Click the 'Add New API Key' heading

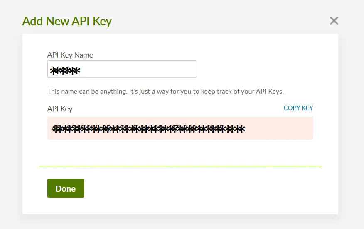67,21
